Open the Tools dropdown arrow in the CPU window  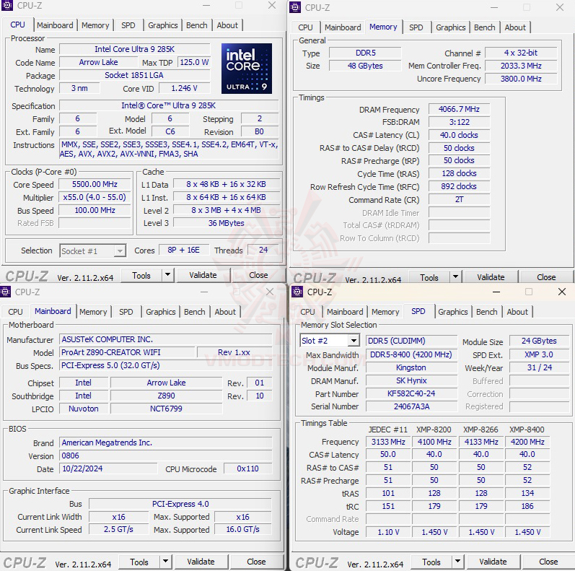point(167,275)
